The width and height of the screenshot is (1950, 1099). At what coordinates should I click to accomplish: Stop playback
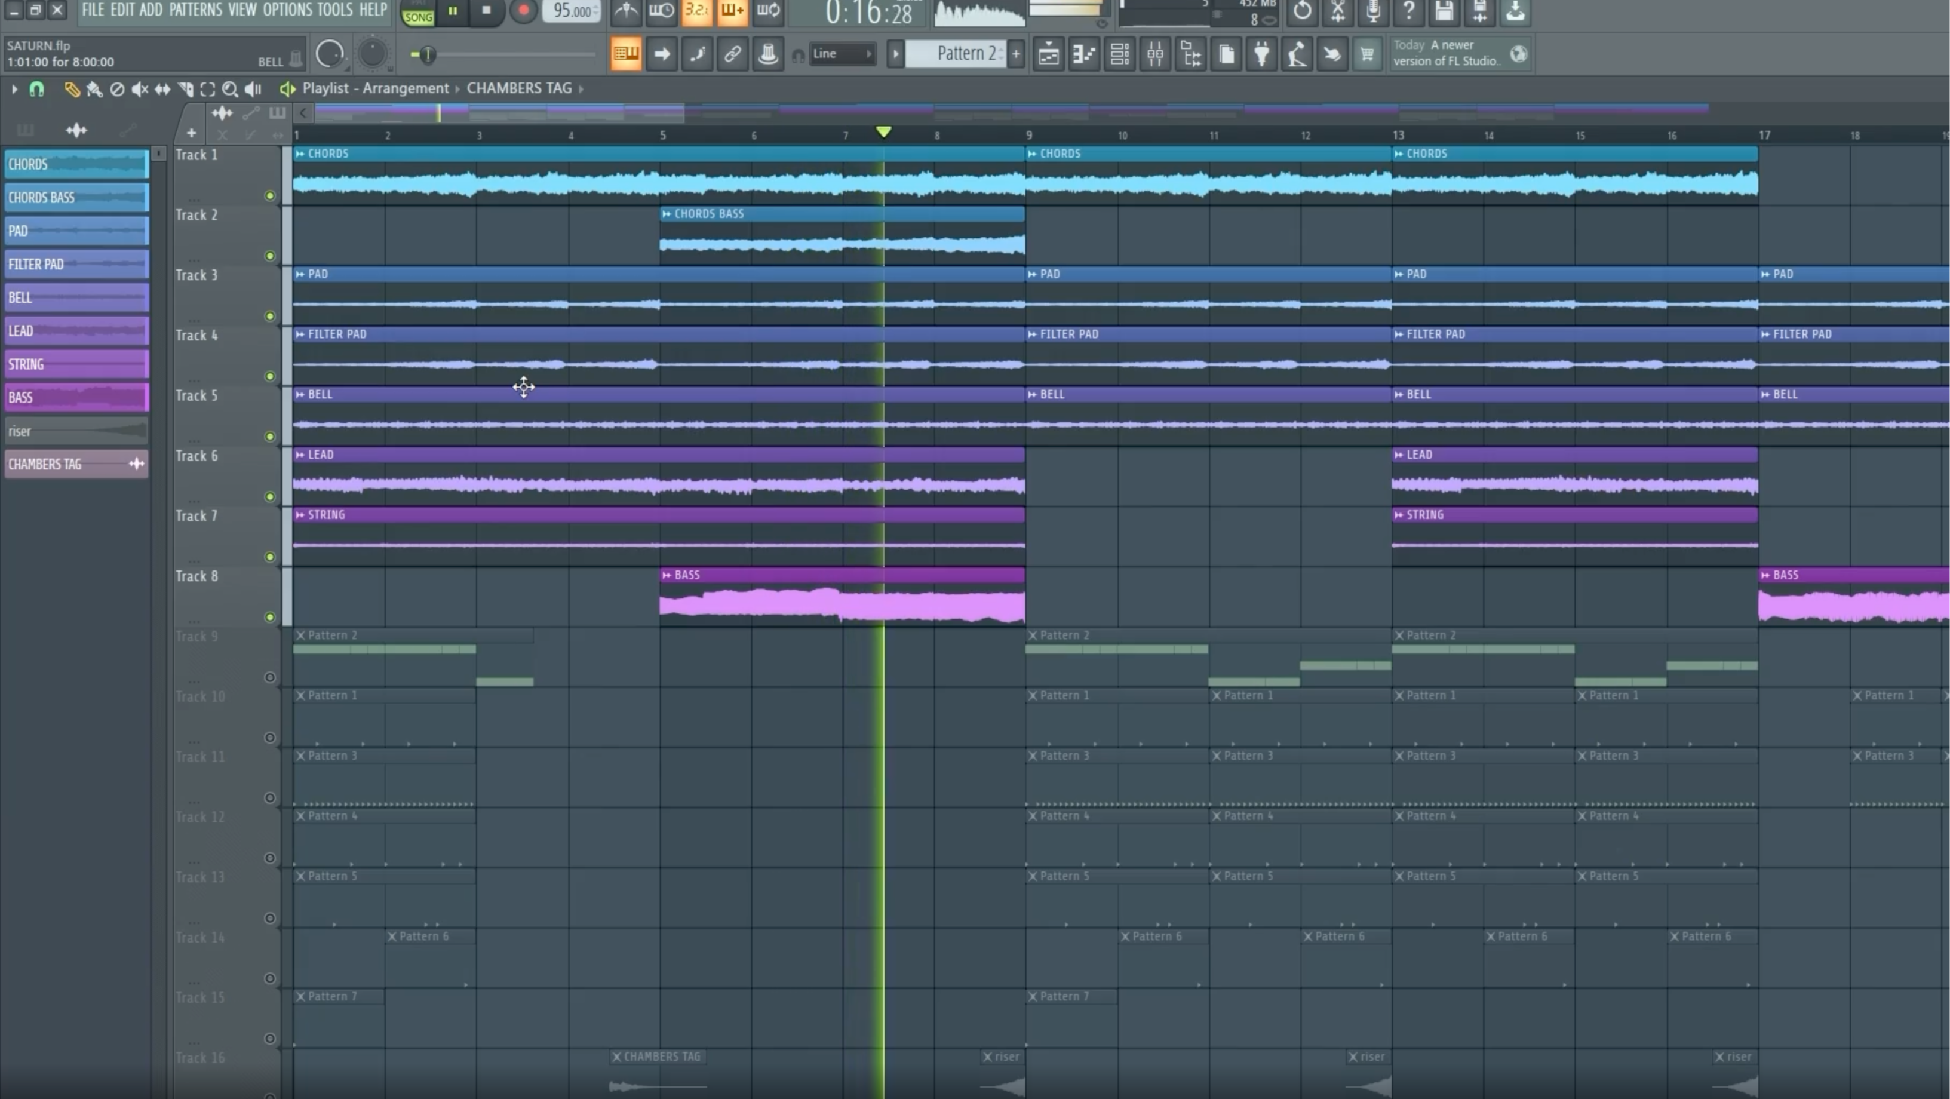(487, 11)
